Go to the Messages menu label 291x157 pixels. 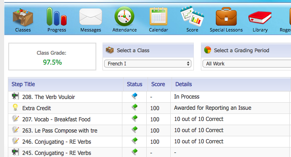[91, 30]
